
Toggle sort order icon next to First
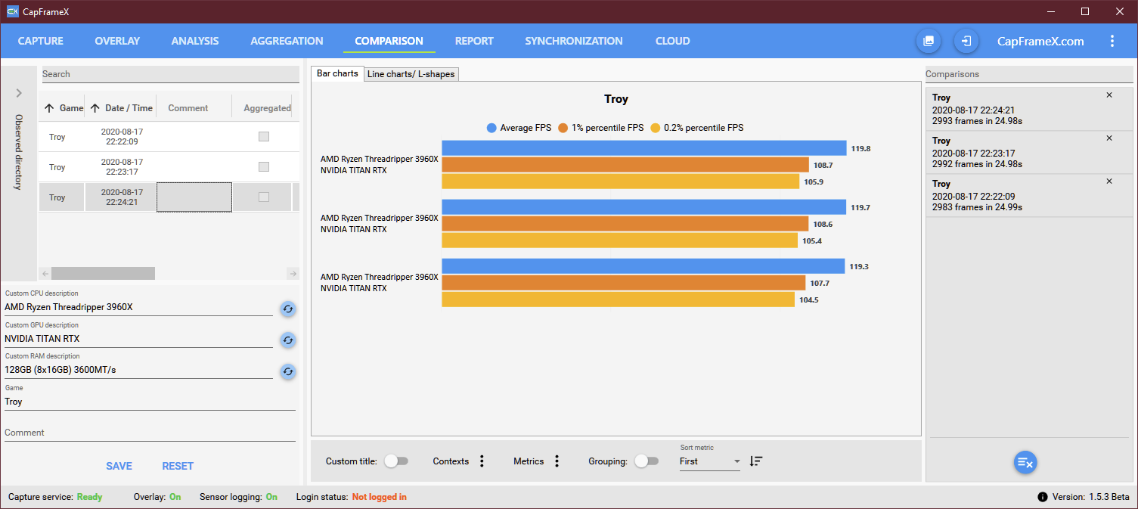click(x=756, y=461)
